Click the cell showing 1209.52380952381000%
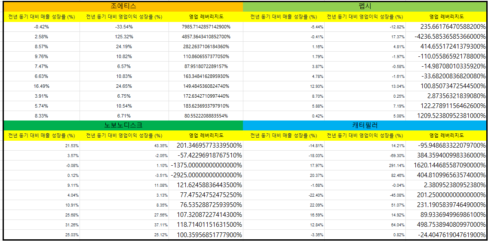 pos(447,116)
